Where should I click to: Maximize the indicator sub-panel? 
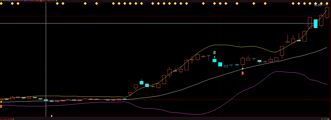tap(325, 119)
